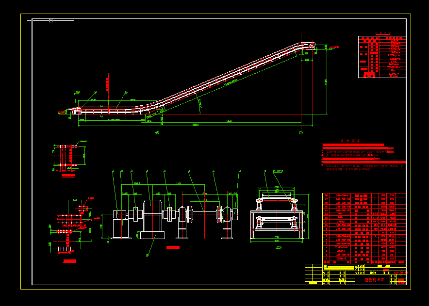Click technical requirement item 4 ending in 0.5mm

(350, 155)
